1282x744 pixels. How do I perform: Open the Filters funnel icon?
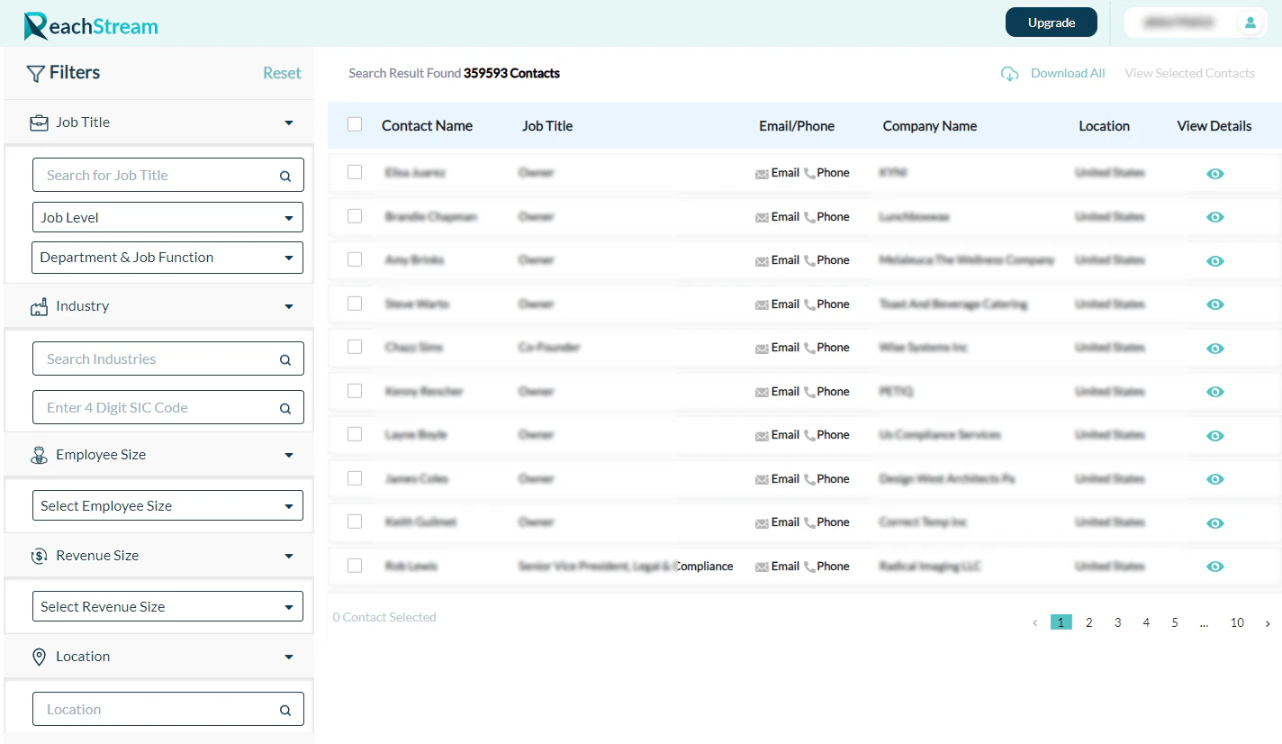(x=36, y=73)
